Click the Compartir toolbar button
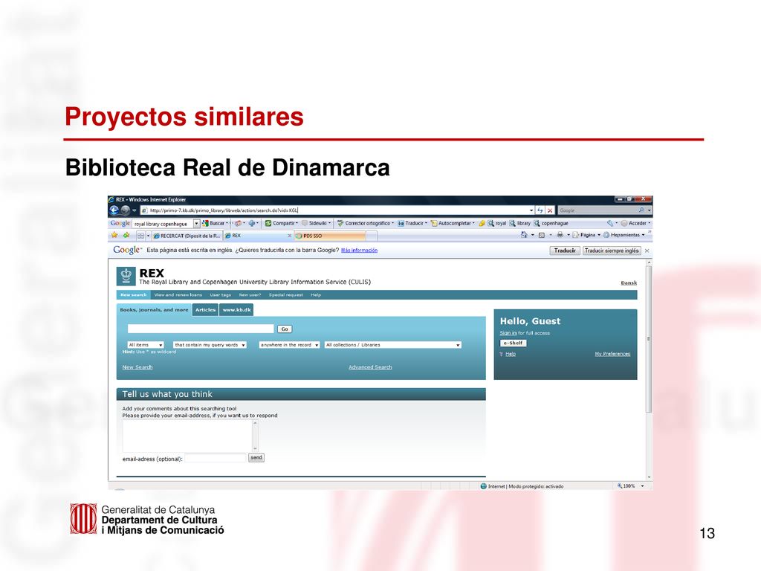 click(x=281, y=223)
